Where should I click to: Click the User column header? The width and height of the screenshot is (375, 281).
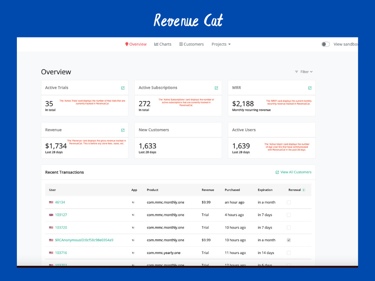pyautogui.click(x=52, y=190)
